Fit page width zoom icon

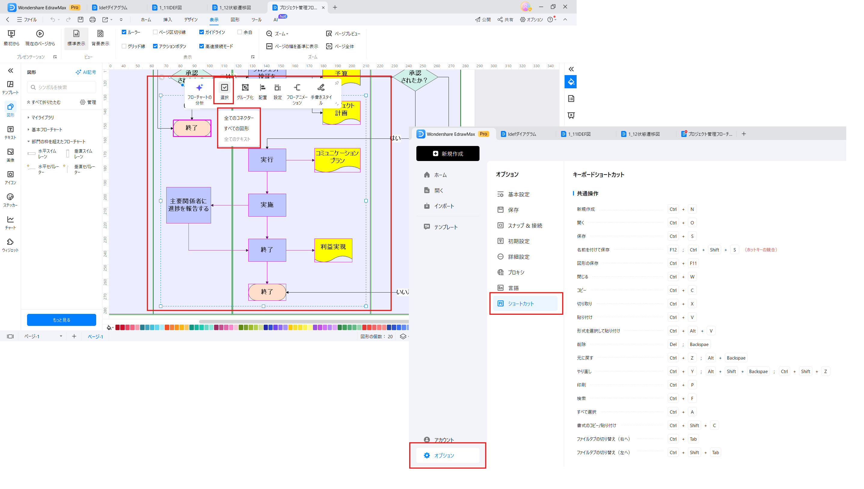[x=269, y=46]
